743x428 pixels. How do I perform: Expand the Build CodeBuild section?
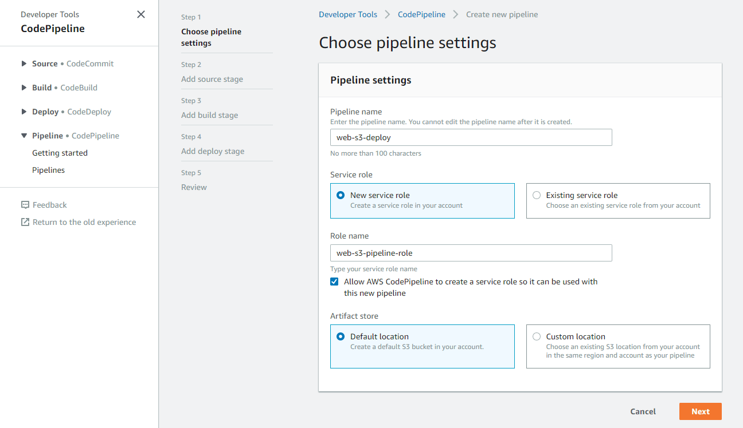pyautogui.click(x=24, y=88)
